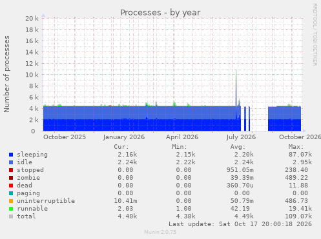321x239 pixels.
Task: Click uninterruptible average value 50.79m
Action: tap(242, 201)
